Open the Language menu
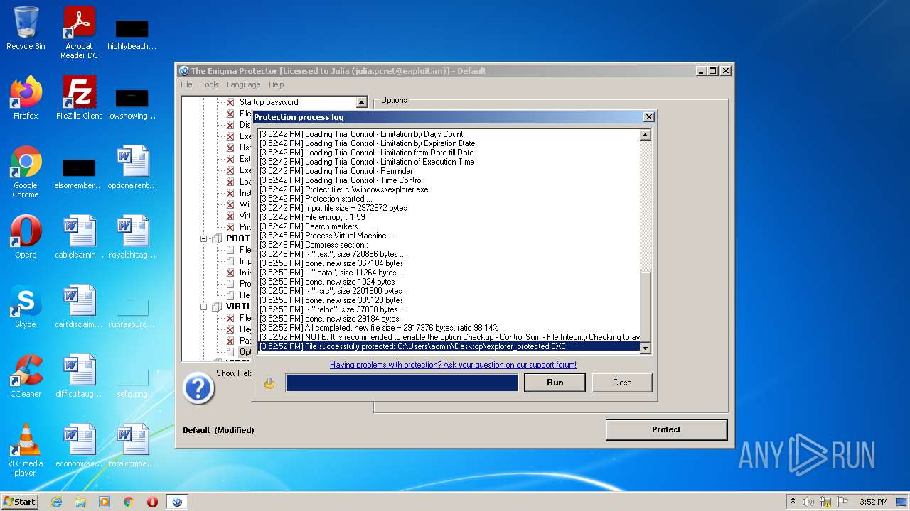This screenshot has width=910, height=511. (243, 84)
